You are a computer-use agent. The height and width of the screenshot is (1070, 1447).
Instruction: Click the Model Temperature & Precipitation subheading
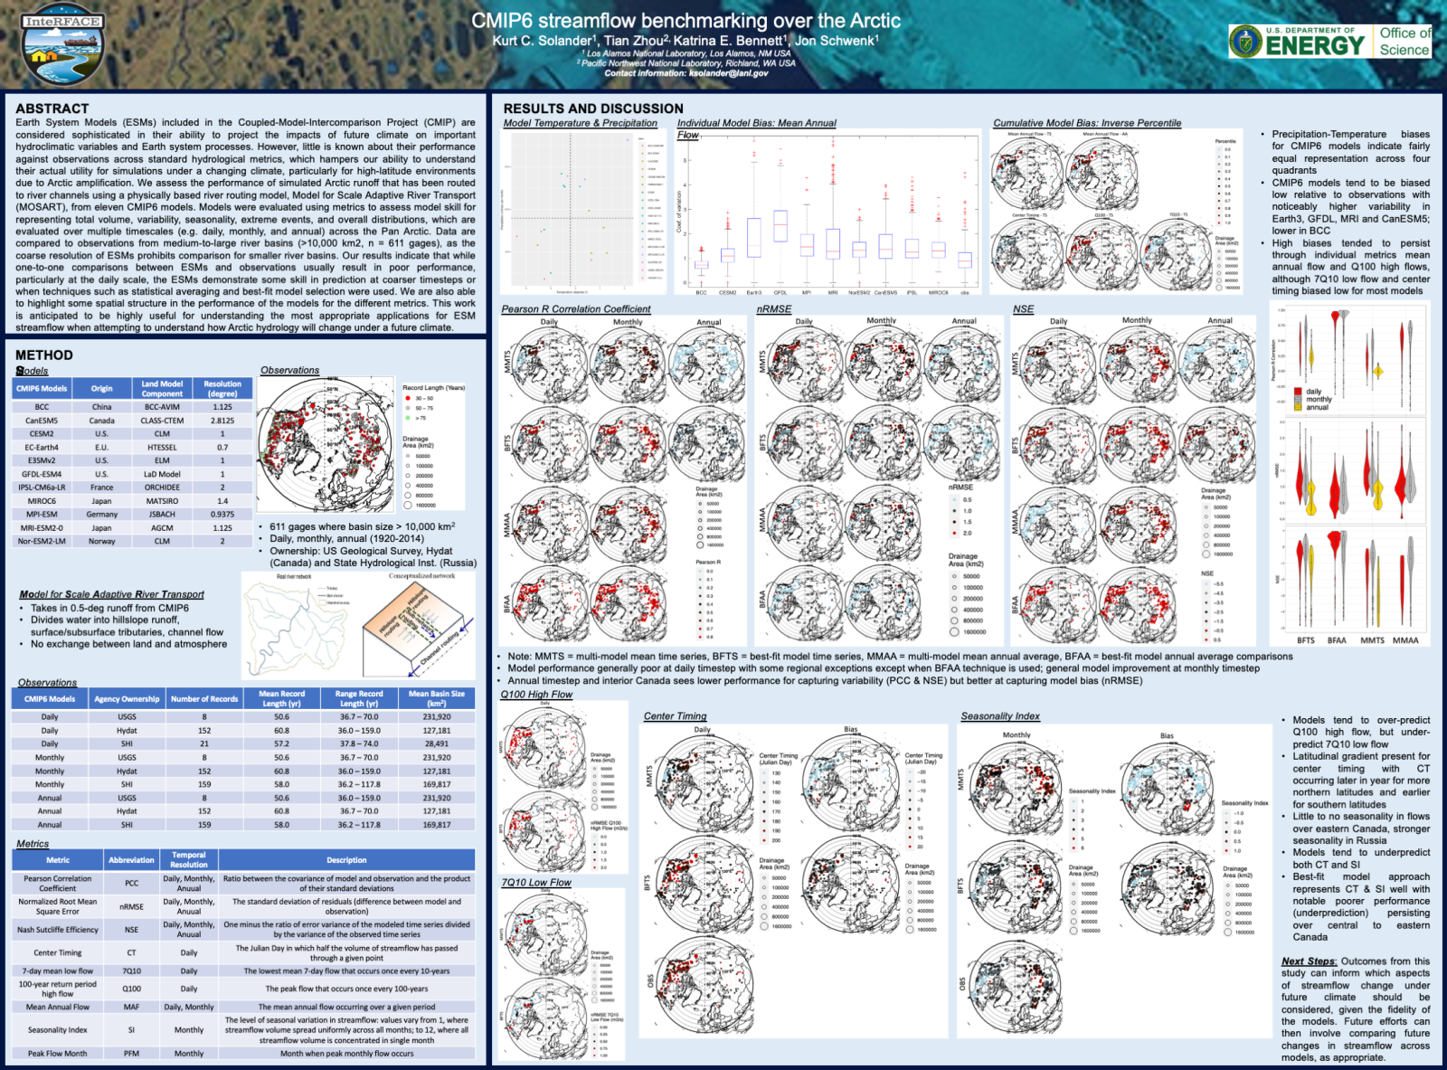coord(581,123)
